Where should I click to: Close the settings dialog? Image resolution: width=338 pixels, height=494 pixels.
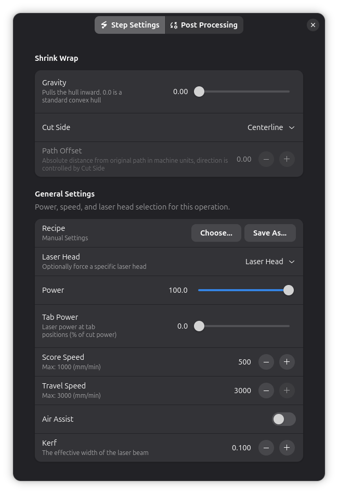click(x=313, y=25)
